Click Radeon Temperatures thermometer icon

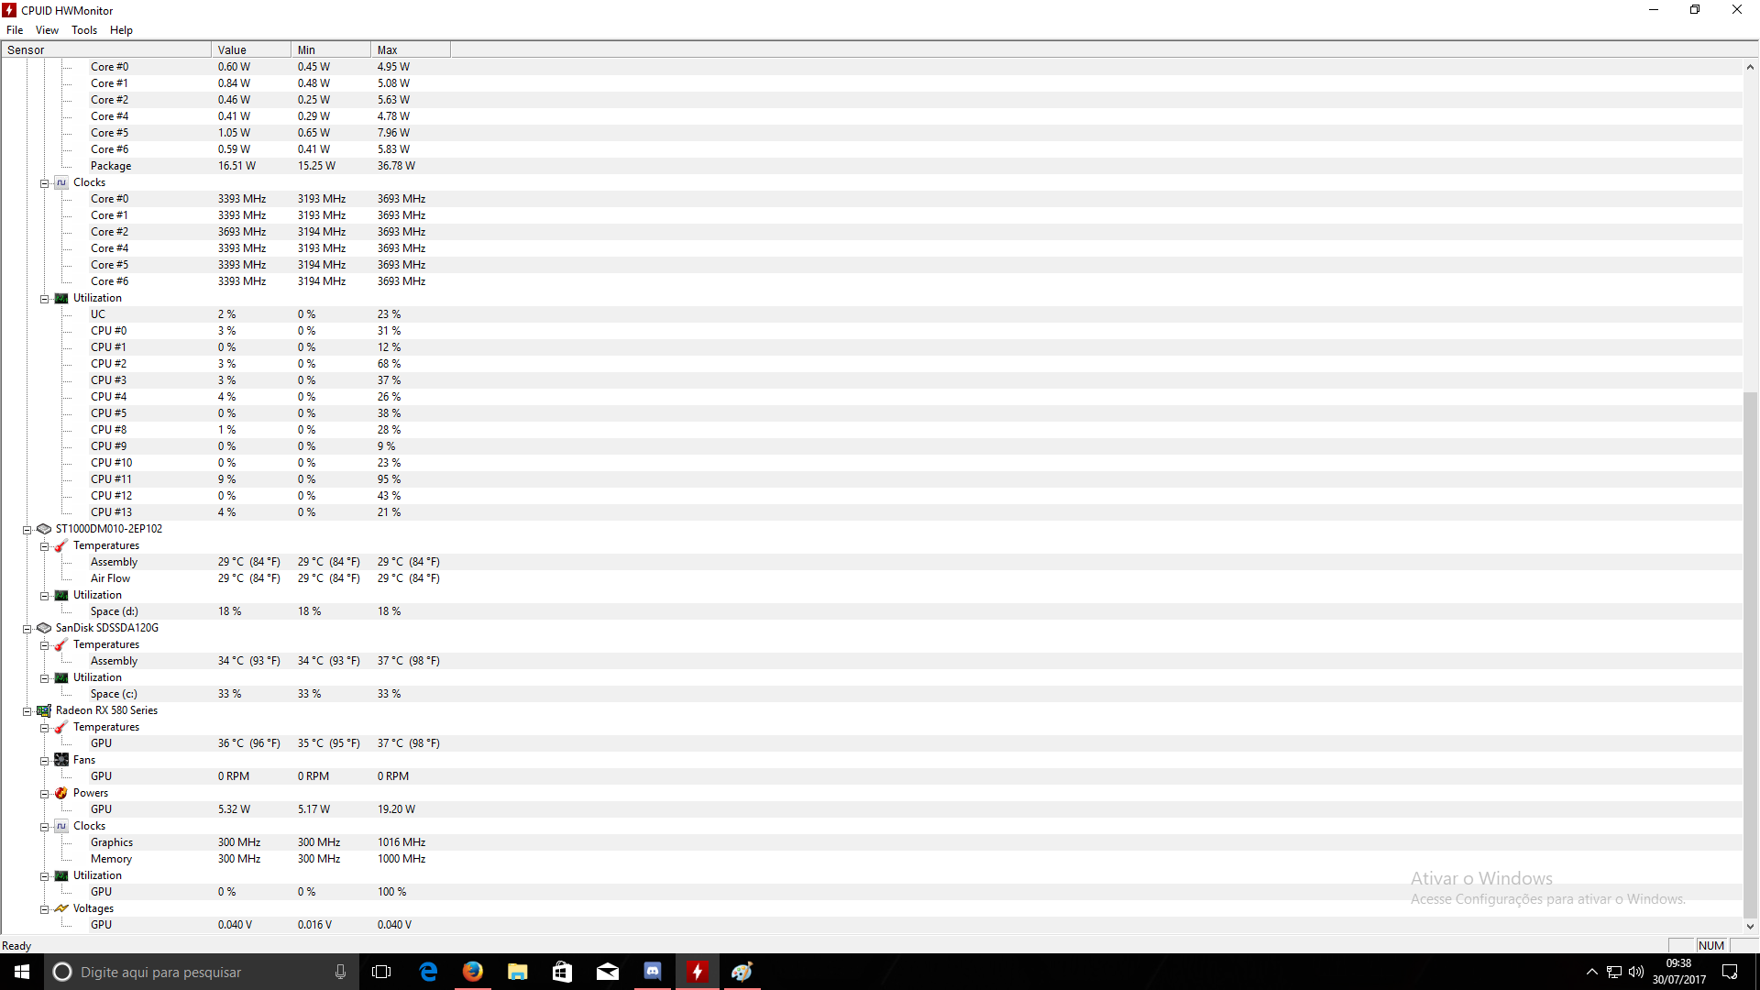click(x=61, y=727)
